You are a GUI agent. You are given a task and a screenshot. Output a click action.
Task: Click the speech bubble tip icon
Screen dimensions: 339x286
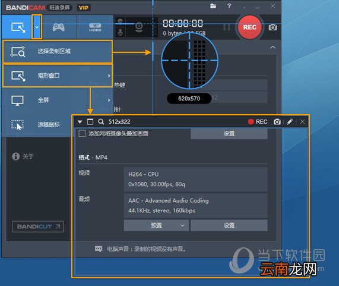(99, 249)
